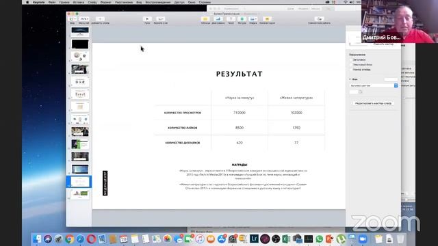Click the Play (Пуск) toolbar button
Image resolution: width=438 pixels, height=246 pixels.
[x=147, y=19]
